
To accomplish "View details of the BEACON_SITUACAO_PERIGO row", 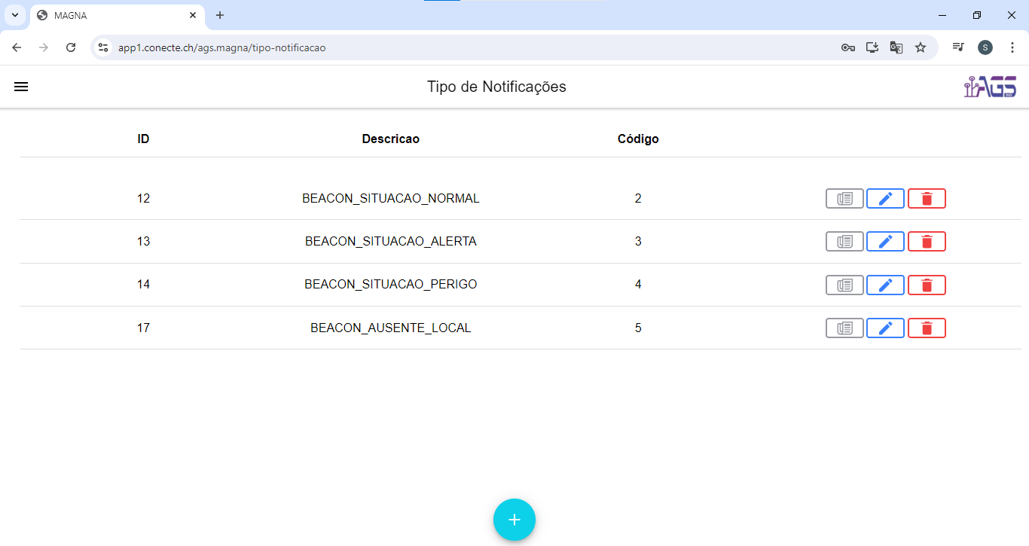I will 844,285.
